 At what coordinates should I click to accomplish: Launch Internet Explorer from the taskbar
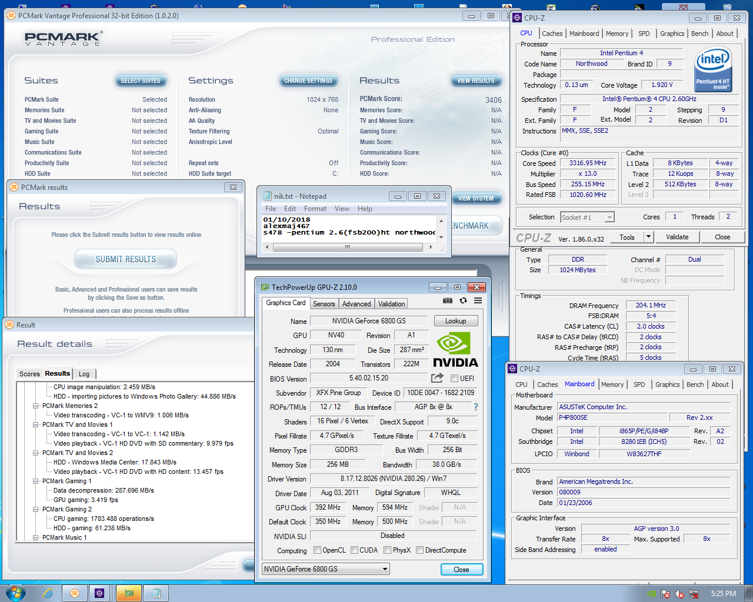[48, 593]
